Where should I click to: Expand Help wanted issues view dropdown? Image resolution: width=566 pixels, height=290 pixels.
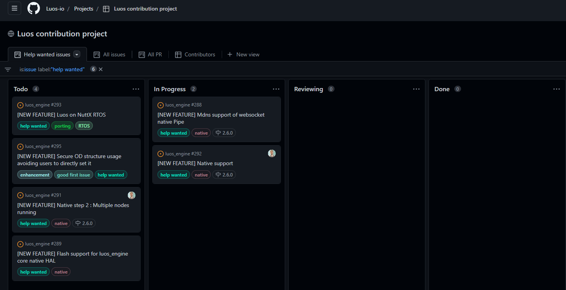pos(77,54)
